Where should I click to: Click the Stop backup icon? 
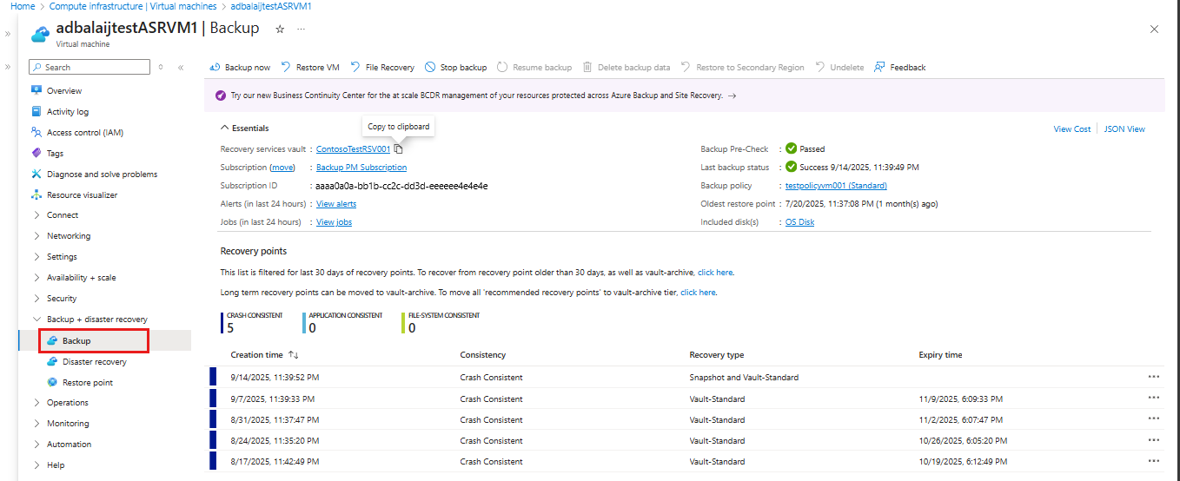pyautogui.click(x=430, y=68)
